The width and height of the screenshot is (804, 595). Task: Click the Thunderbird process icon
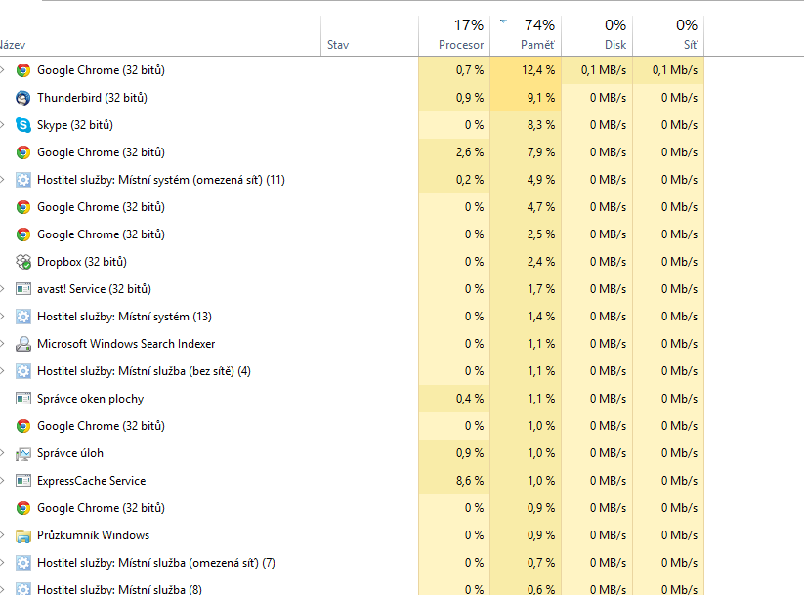pyautogui.click(x=23, y=98)
